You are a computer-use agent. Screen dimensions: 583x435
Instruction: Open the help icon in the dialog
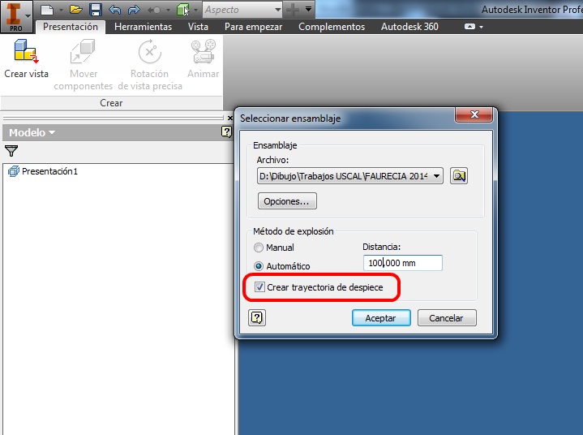pyautogui.click(x=256, y=318)
